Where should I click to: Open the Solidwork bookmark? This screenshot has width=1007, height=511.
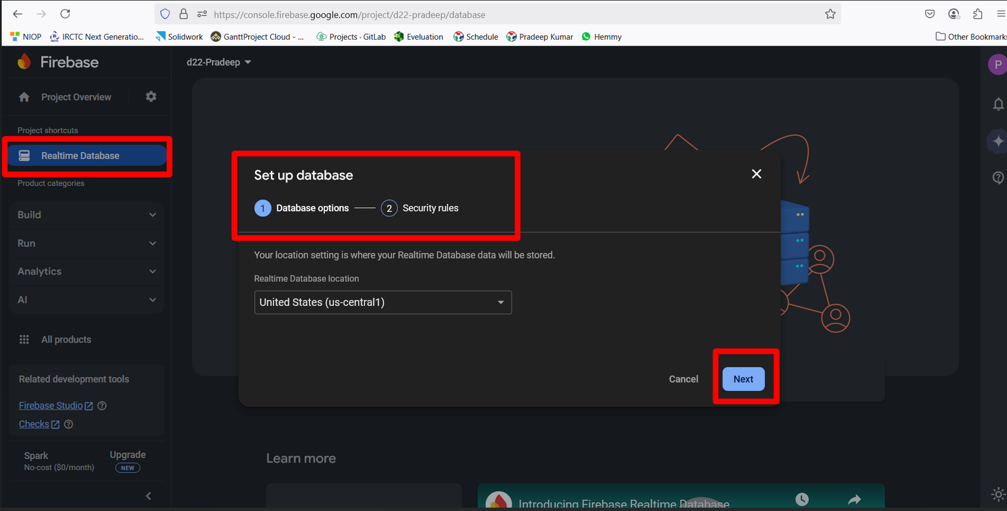[x=179, y=37]
